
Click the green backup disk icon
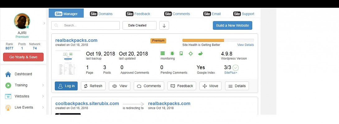[x=181, y=53]
